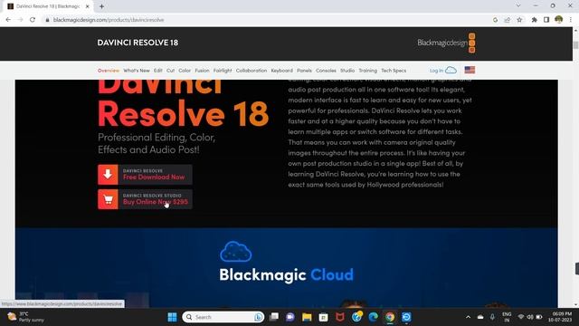The width and height of the screenshot is (579, 326).
Task: Open the Keyboard tab
Action: tap(281, 71)
